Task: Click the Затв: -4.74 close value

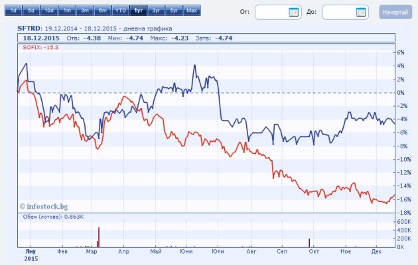Action: click(x=214, y=38)
